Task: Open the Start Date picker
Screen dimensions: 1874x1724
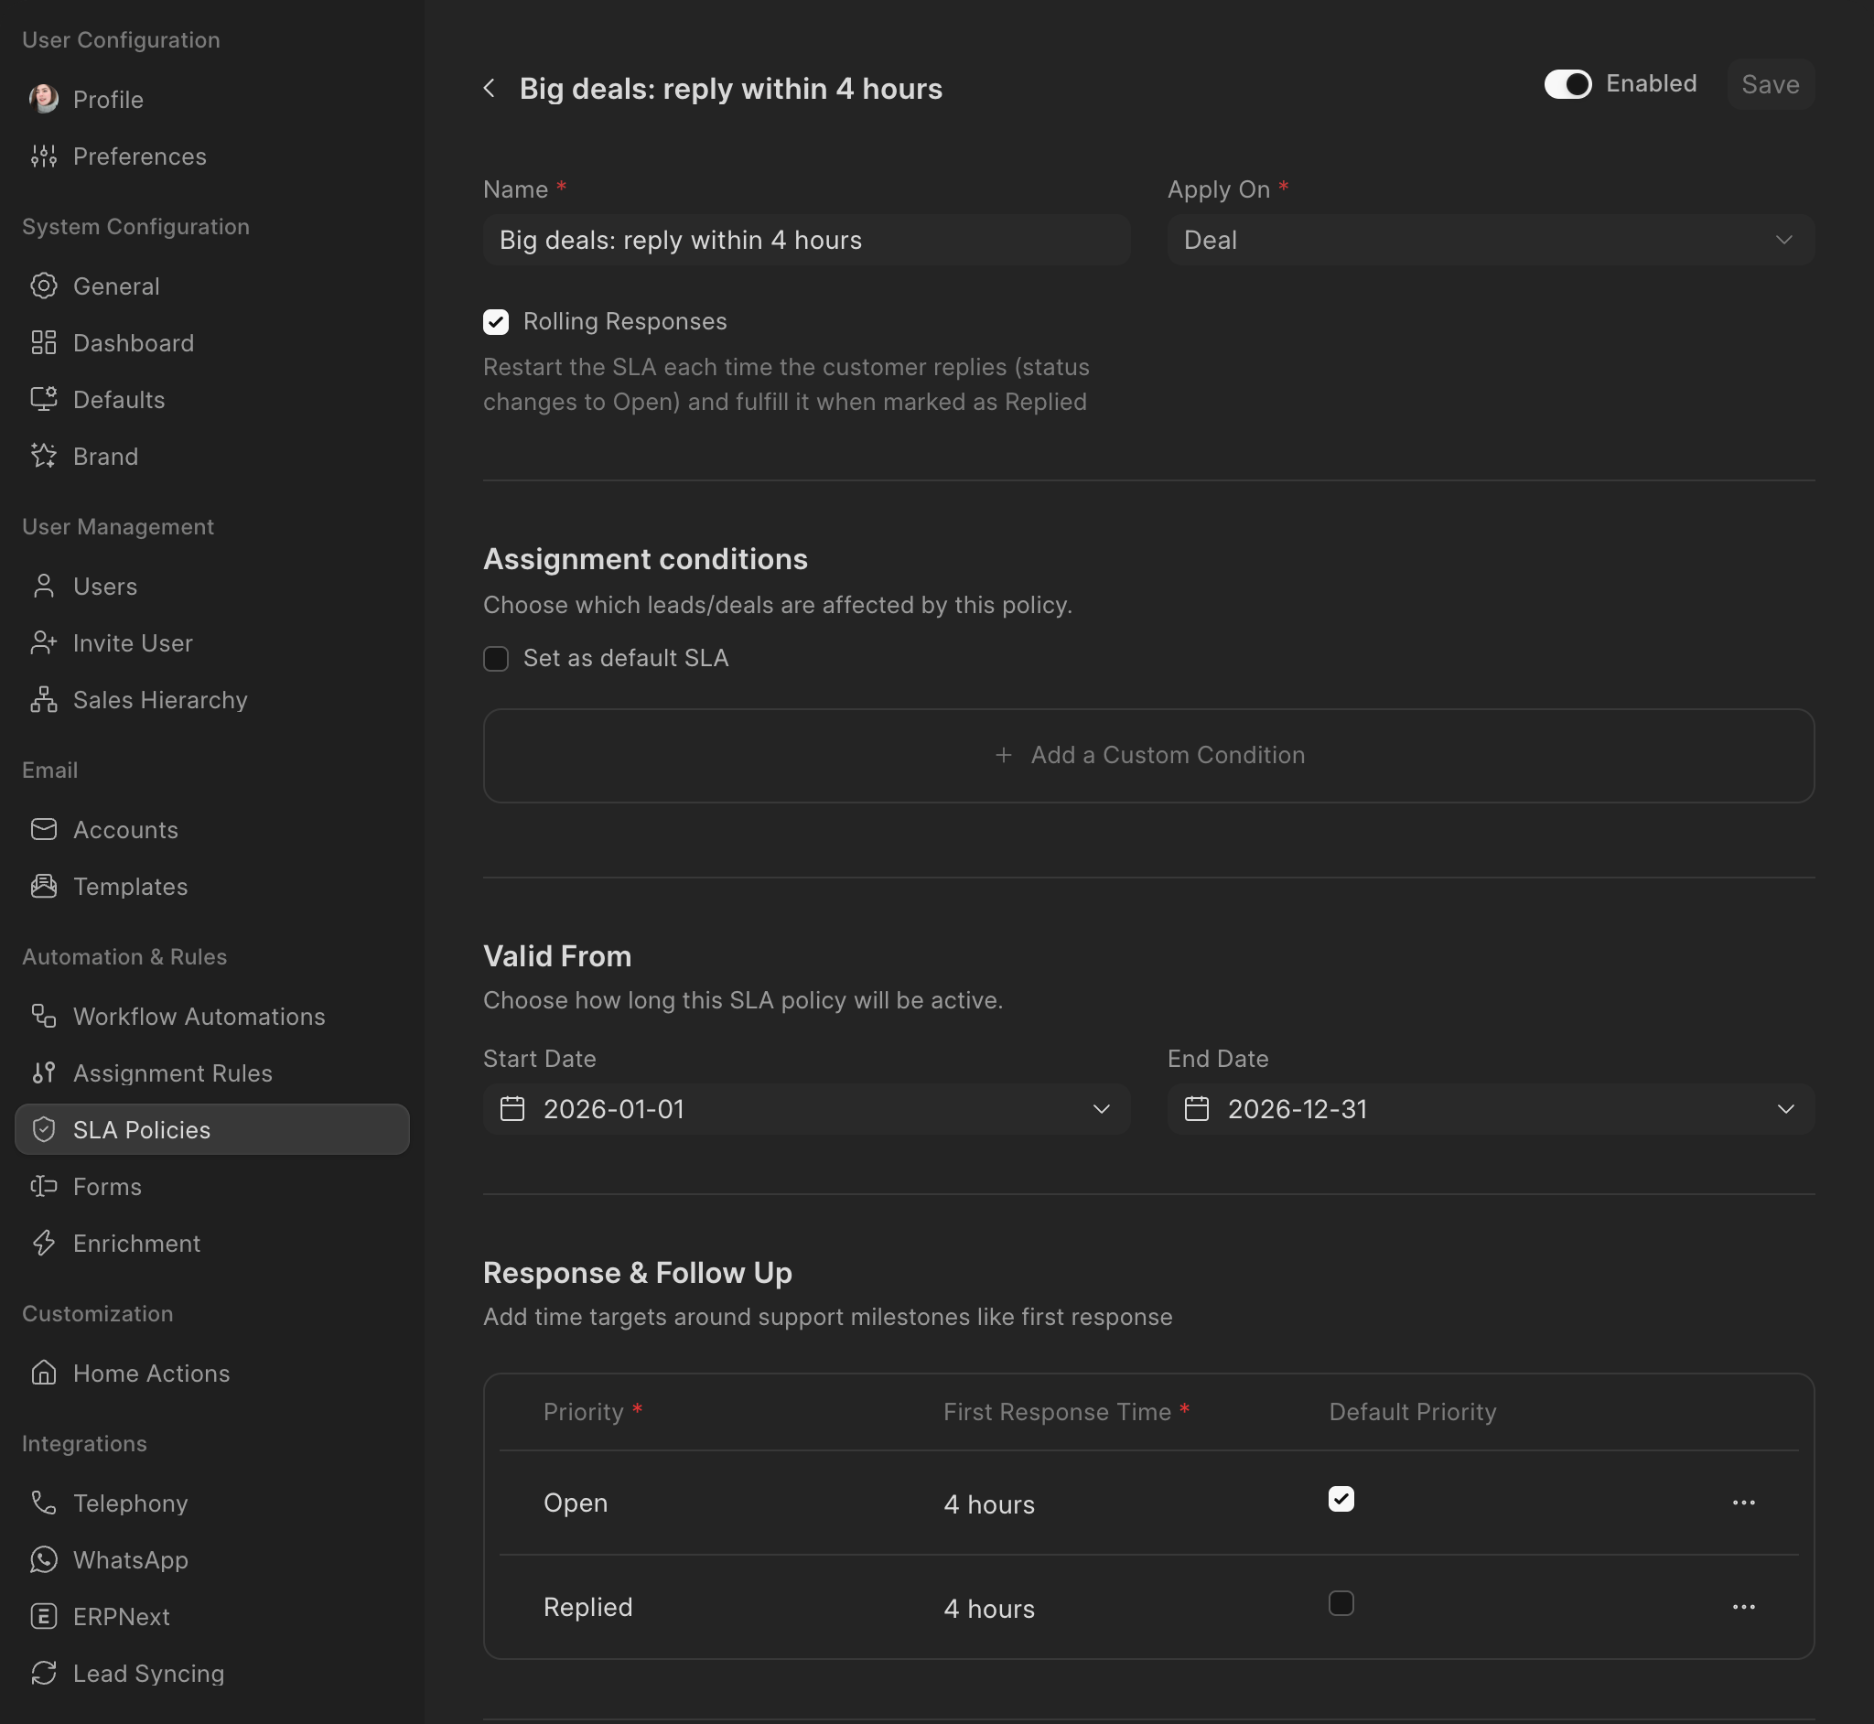Action: pos(807,1108)
